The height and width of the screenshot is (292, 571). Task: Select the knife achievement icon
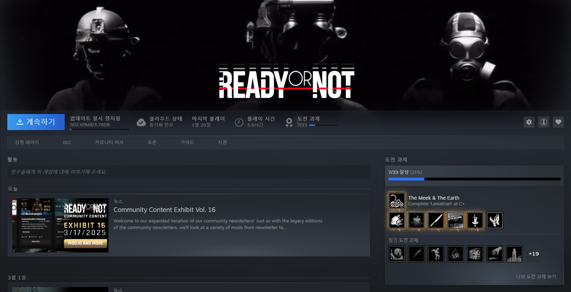tap(436, 220)
